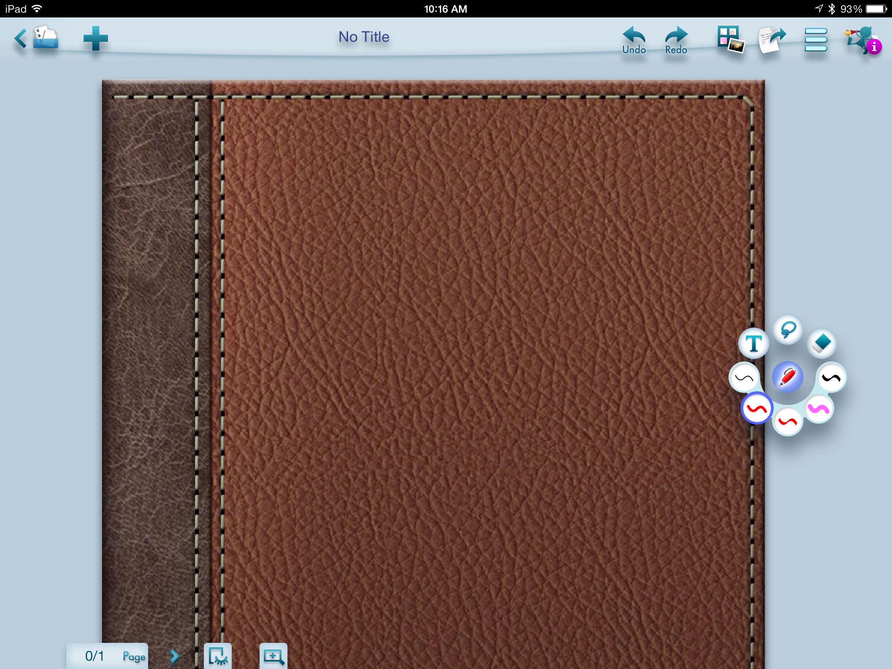This screenshot has height=669, width=892.
Task: Choose the pink highlighter pen preset
Action: 819,409
